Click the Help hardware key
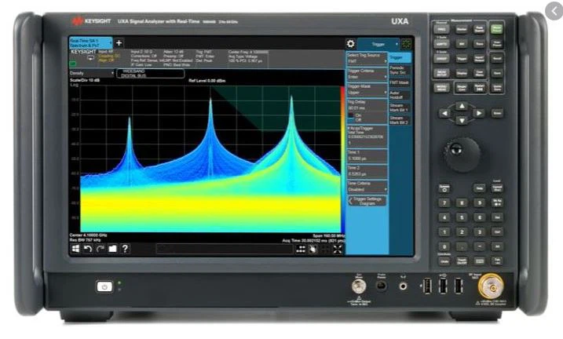This screenshot has height=339, width=563. [x=479, y=188]
